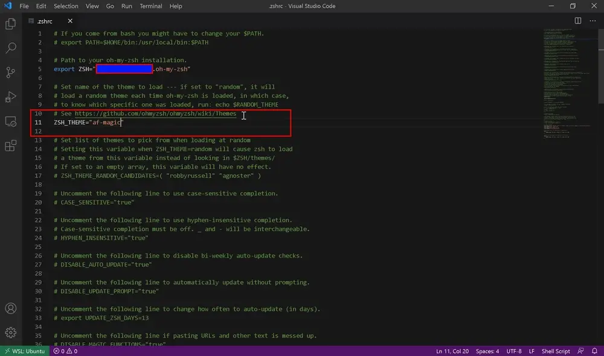Open the Help menu
604x356 pixels.
click(176, 6)
